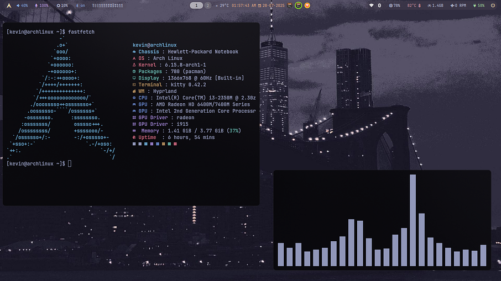The height and width of the screenshot is (281, 501).
Task: Open the Wi-Fi network menu
Action: click(371, 6)
